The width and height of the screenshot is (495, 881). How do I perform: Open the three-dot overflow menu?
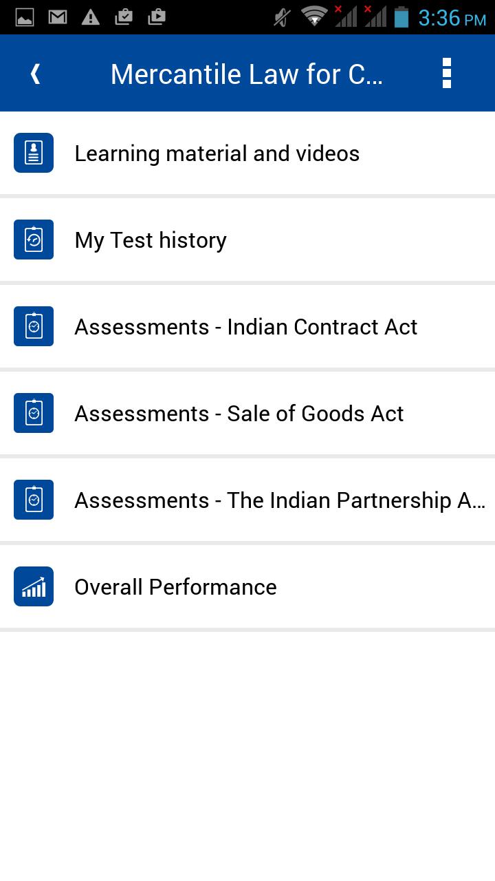(447, 74)
